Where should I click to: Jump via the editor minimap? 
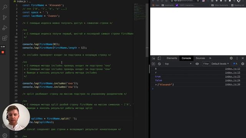click(139, 12)
